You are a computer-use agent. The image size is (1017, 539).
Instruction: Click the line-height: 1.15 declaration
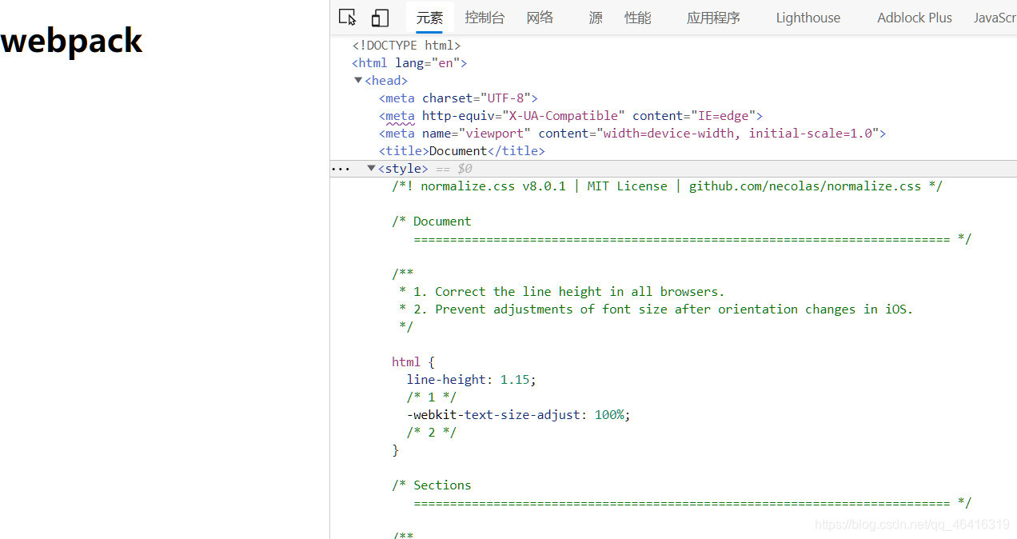472,380
